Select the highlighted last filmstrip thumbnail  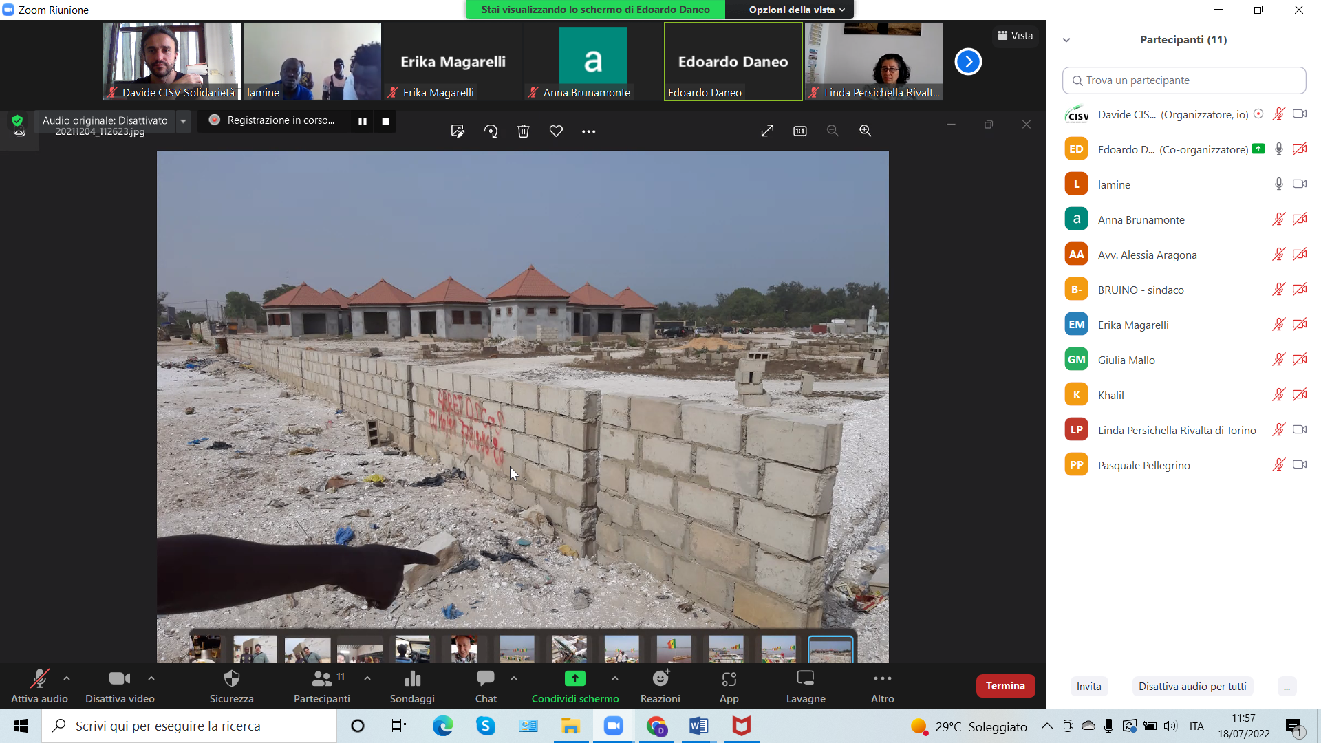[830, 649]
